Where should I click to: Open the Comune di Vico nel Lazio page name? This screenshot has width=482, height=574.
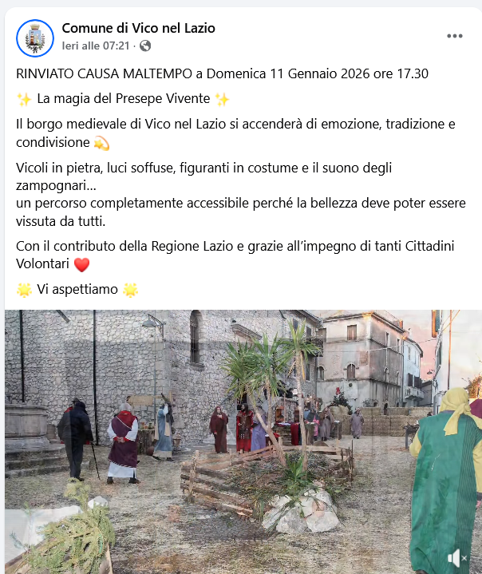pyautogui.click(x=138, y=28)
